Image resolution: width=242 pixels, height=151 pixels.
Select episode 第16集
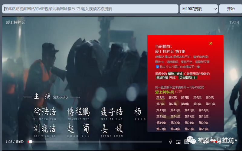(175, 117)
